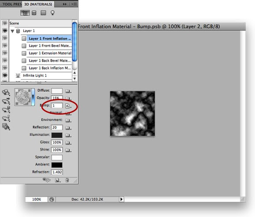Select the 3D {Materials} tab
Viewport: 255px width, 217px height.
tap(38, 4)
